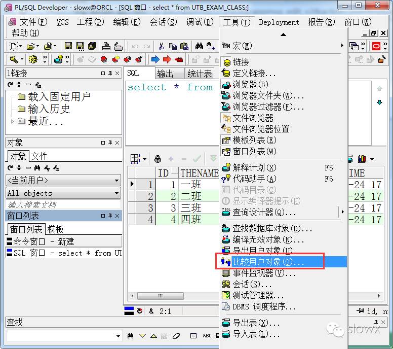Click the grid select icon in result toolbar
The image size is (393, 349).
(x=135, y=159)
